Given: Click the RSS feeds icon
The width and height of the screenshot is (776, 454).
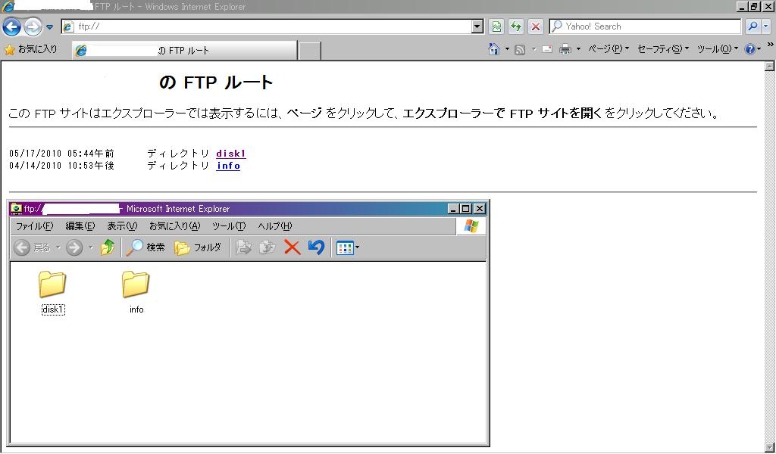Looking at the screenshot, I should coord(520,49).
